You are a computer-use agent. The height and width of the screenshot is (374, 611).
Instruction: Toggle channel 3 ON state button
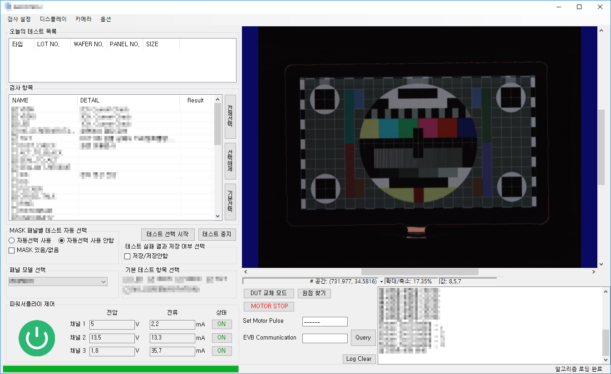coord(222,350)
